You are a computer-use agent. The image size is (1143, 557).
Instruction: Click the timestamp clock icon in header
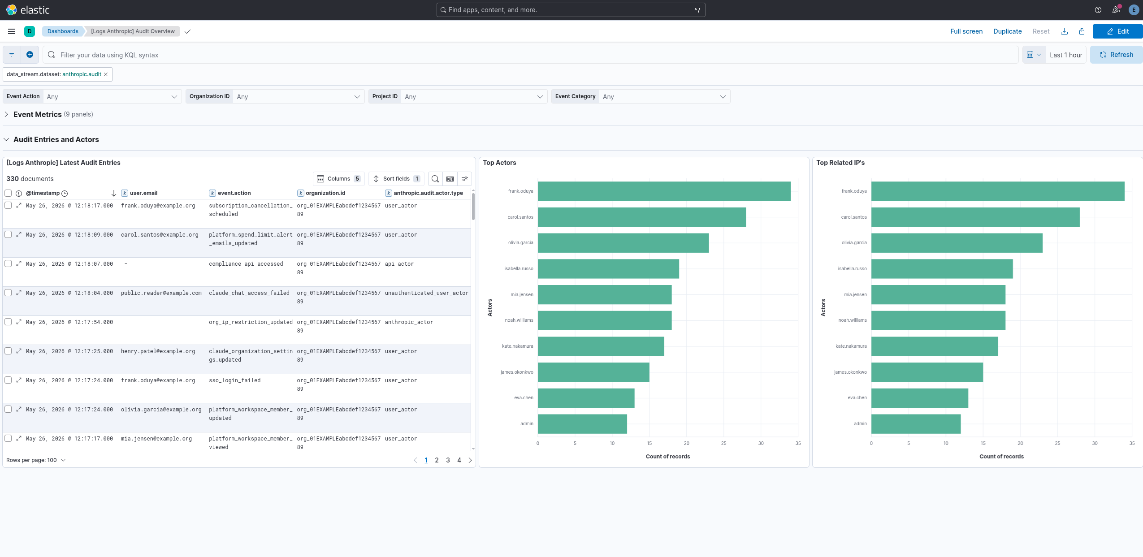65,194
